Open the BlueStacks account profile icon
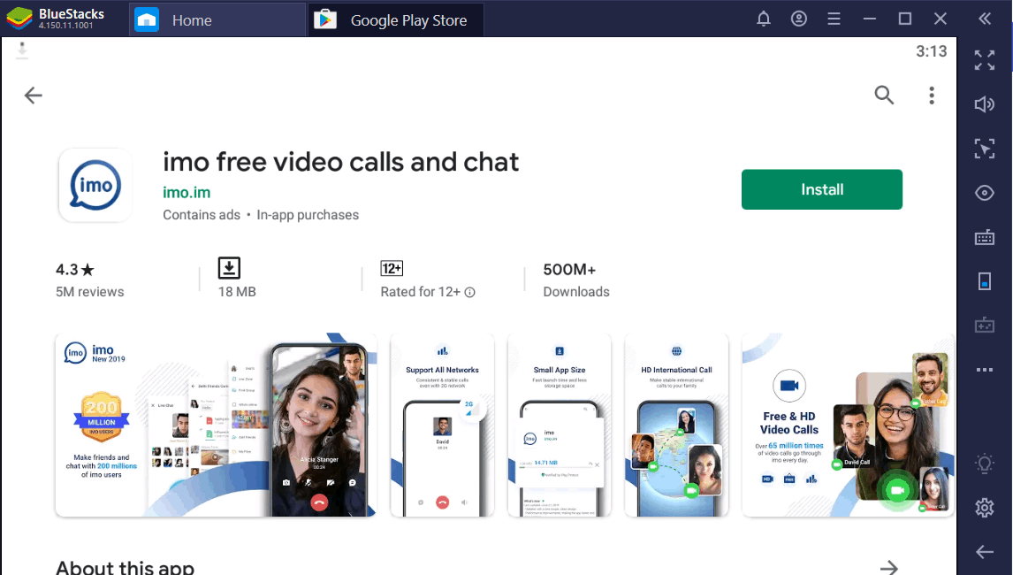1013x575 pixels. coord(799,19)
